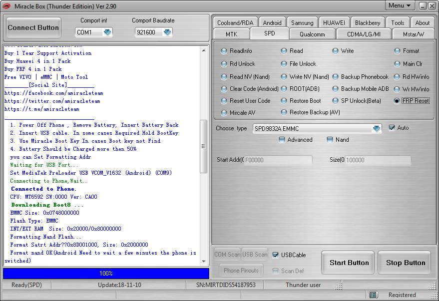Viewport: 439px width, 301px height.
Task: Select the Clear Code (Android) radio option
Action: tap(249, 89)
